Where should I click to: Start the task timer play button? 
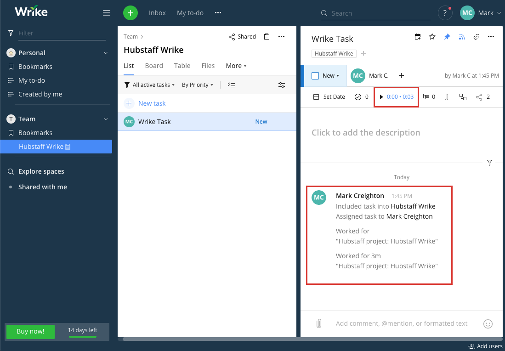(381, 96)
